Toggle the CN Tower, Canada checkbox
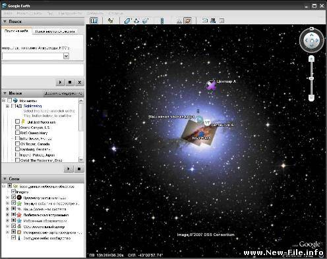This screenshot has width=327, height=259. tap(17, 143)
